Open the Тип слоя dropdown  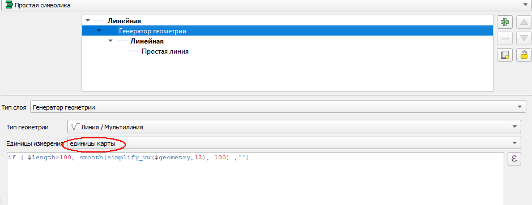[x=278, y=107]
